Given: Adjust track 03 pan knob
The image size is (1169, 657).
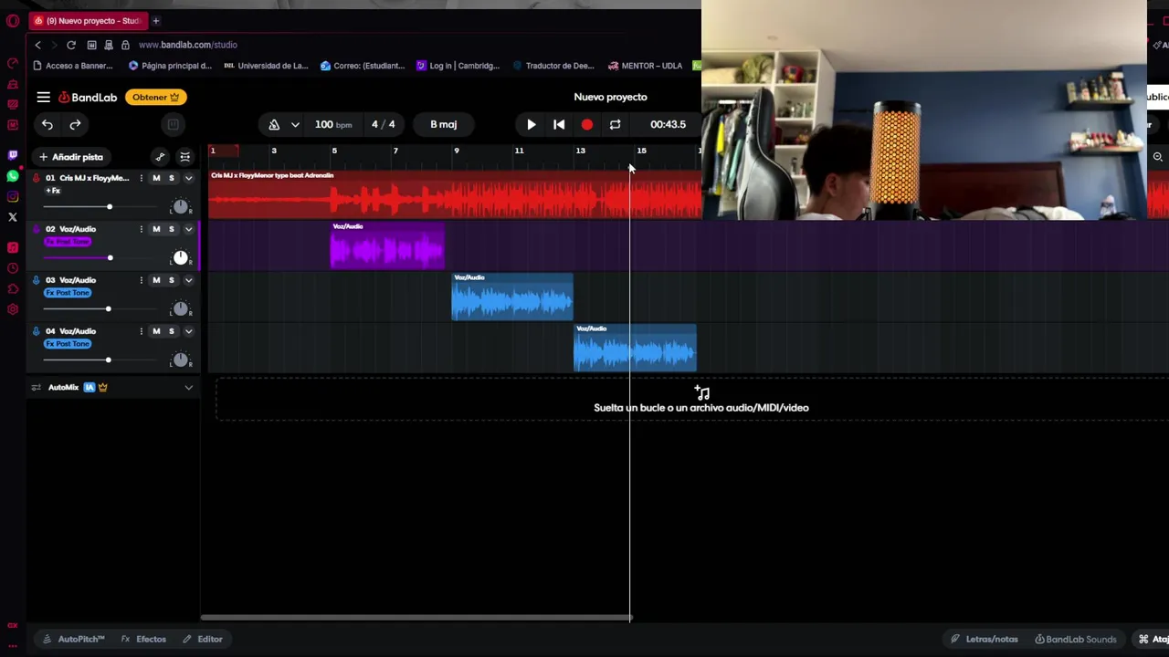Looking at the screenshot, I should click(x=180, y=309).
